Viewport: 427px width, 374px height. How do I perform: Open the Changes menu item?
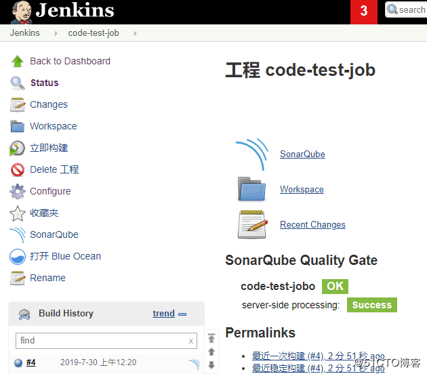[x=49, y=104]
